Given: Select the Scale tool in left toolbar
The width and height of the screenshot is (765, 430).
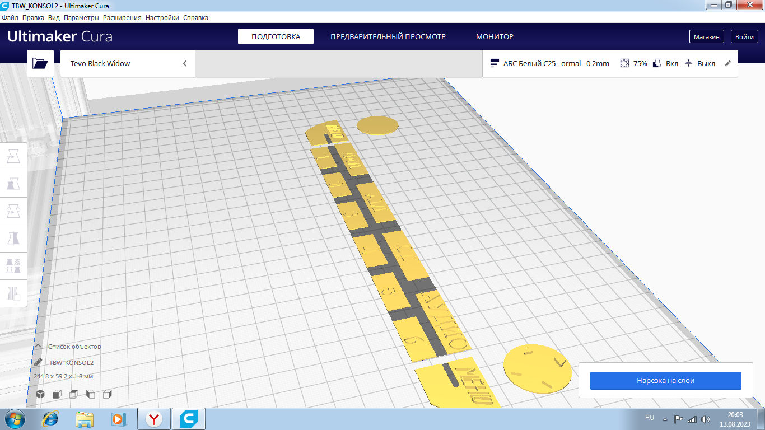Looking at the screenshot, I should coord(13,184).
